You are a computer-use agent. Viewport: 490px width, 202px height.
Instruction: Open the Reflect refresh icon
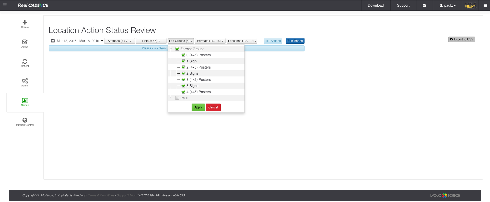[x=25, y=61]
